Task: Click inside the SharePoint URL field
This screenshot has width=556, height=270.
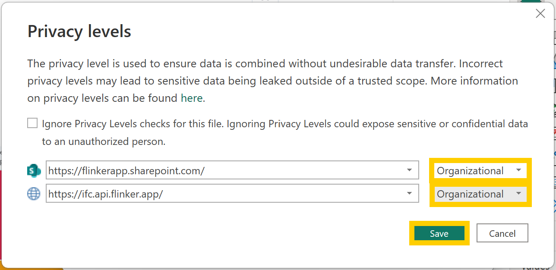Action: coord(173,170)
